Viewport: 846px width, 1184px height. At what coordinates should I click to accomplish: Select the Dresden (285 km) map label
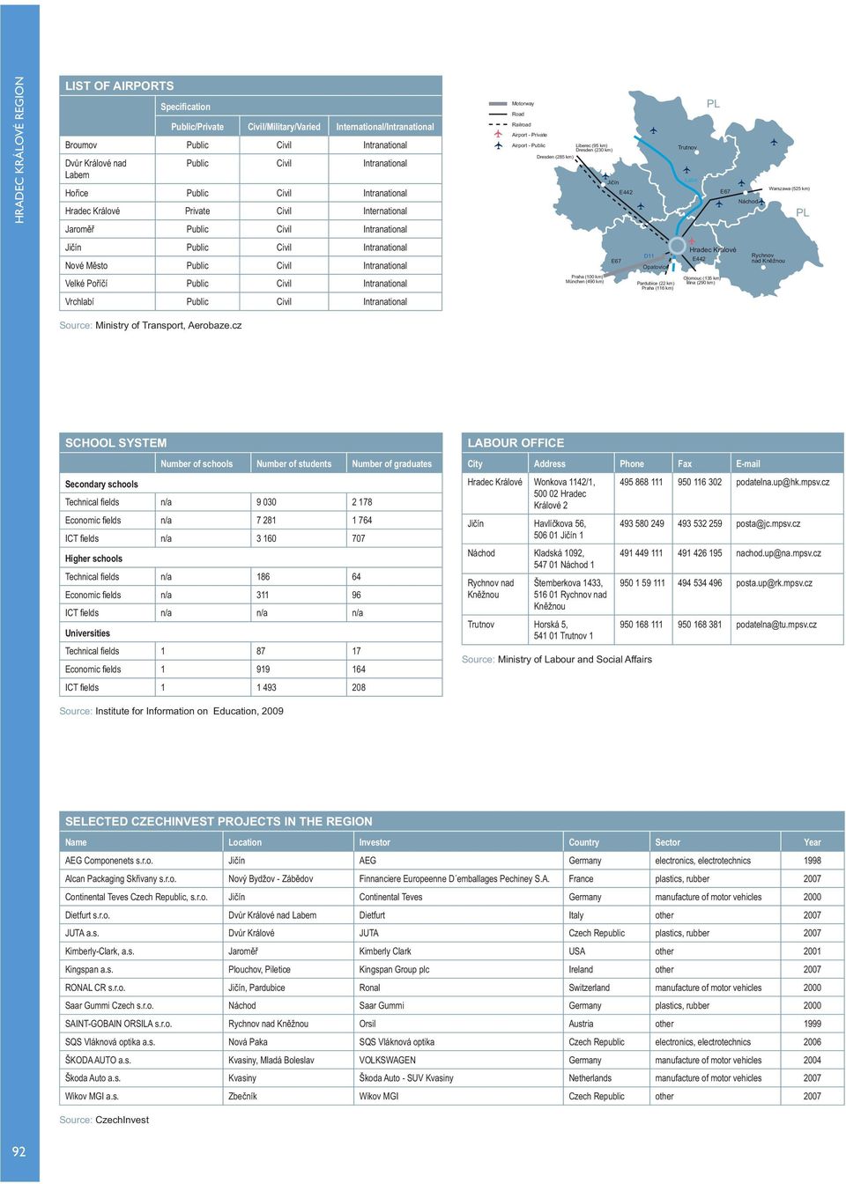click(555, 157)
